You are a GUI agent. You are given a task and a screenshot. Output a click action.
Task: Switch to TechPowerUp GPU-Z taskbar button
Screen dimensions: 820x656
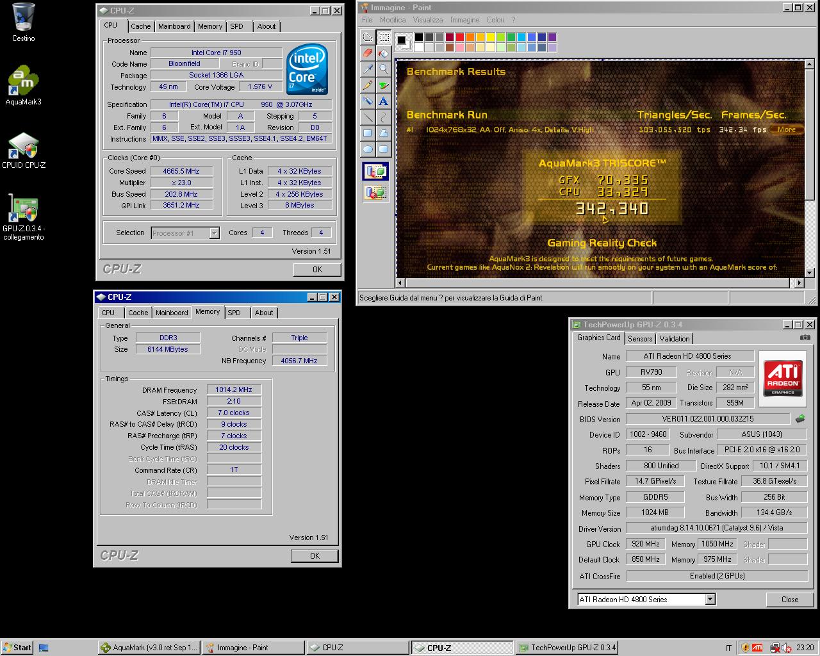coord(566,648)
